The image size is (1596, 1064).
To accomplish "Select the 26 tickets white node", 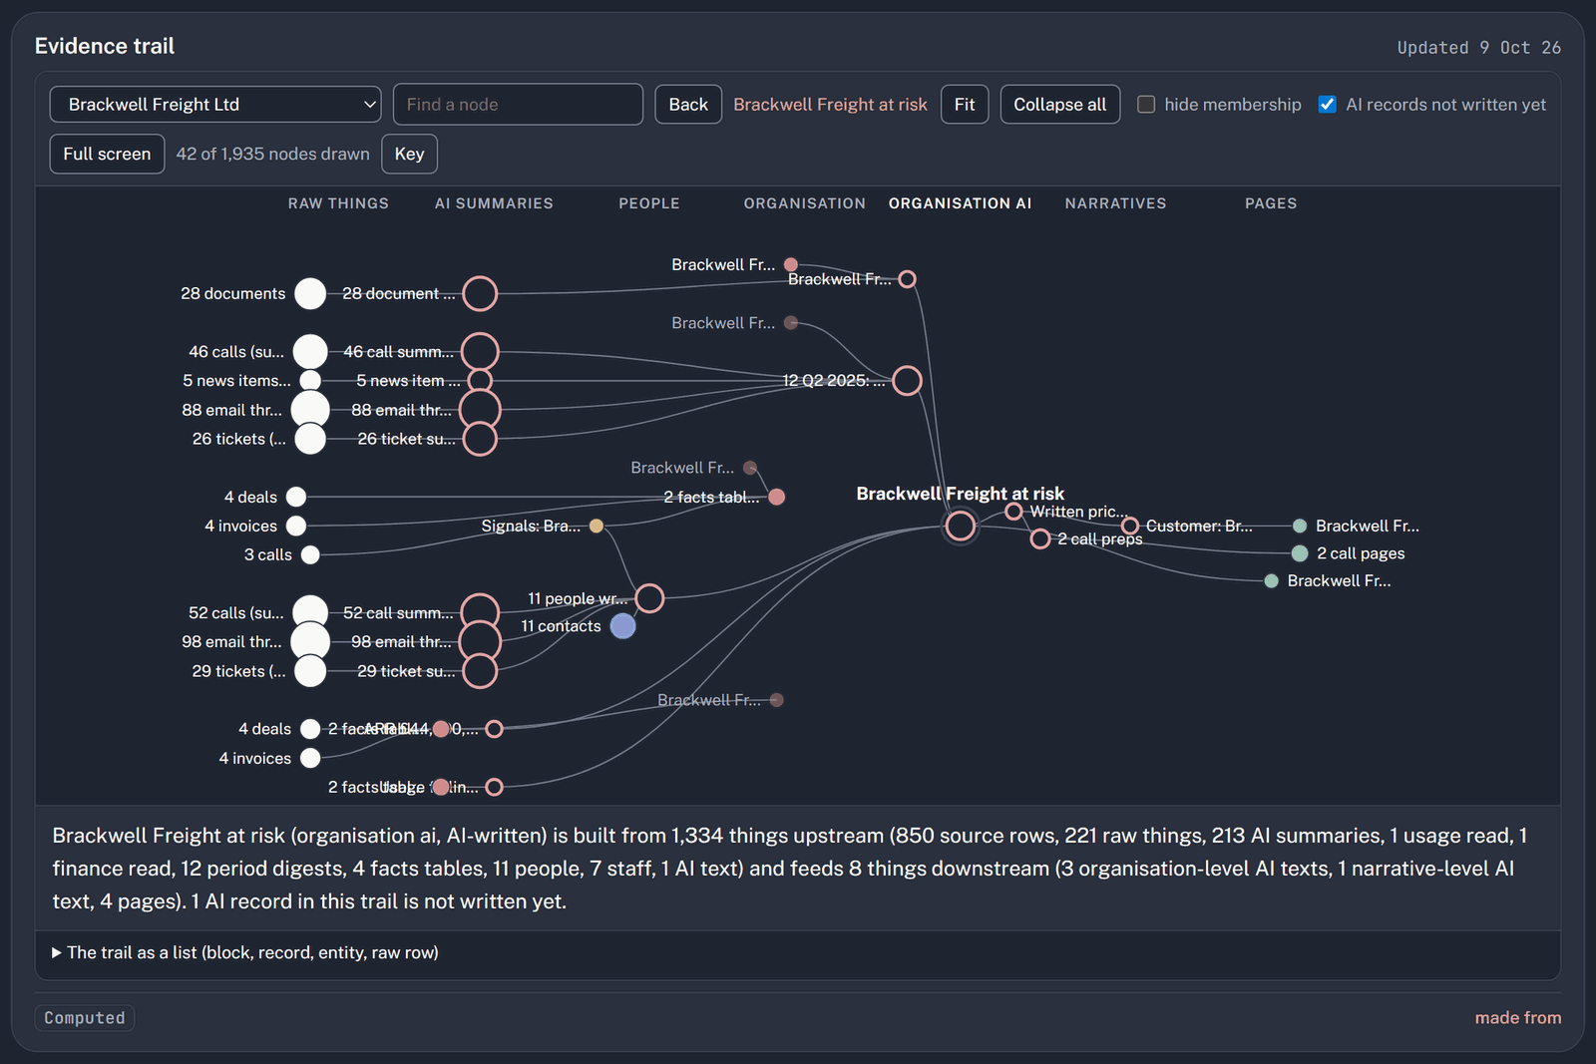I will (x=310, y=439).
